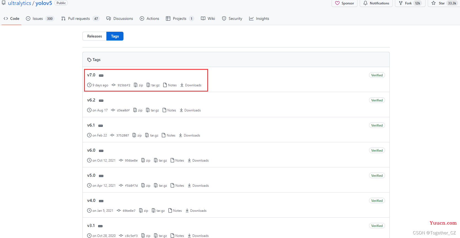This screenshot has height=238, width=460.
Task: Open v6.2 release Notes
Action: [169, 110]
